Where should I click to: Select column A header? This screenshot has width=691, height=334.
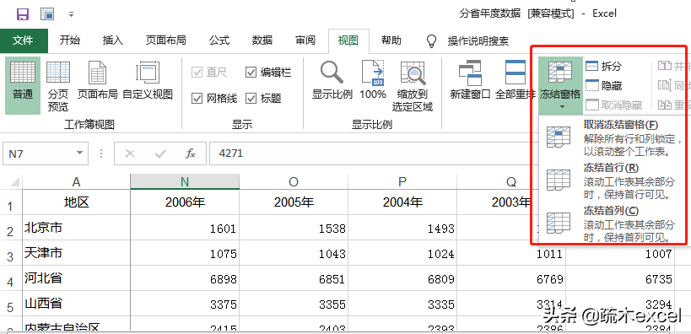tap(76, 181)
